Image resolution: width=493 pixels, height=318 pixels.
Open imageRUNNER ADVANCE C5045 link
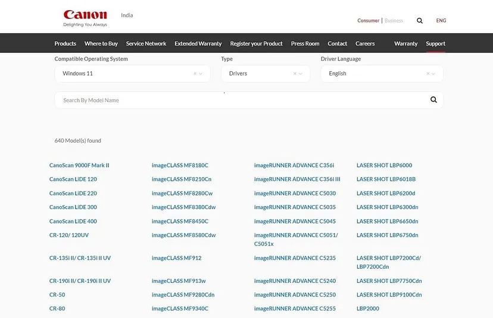295,221
